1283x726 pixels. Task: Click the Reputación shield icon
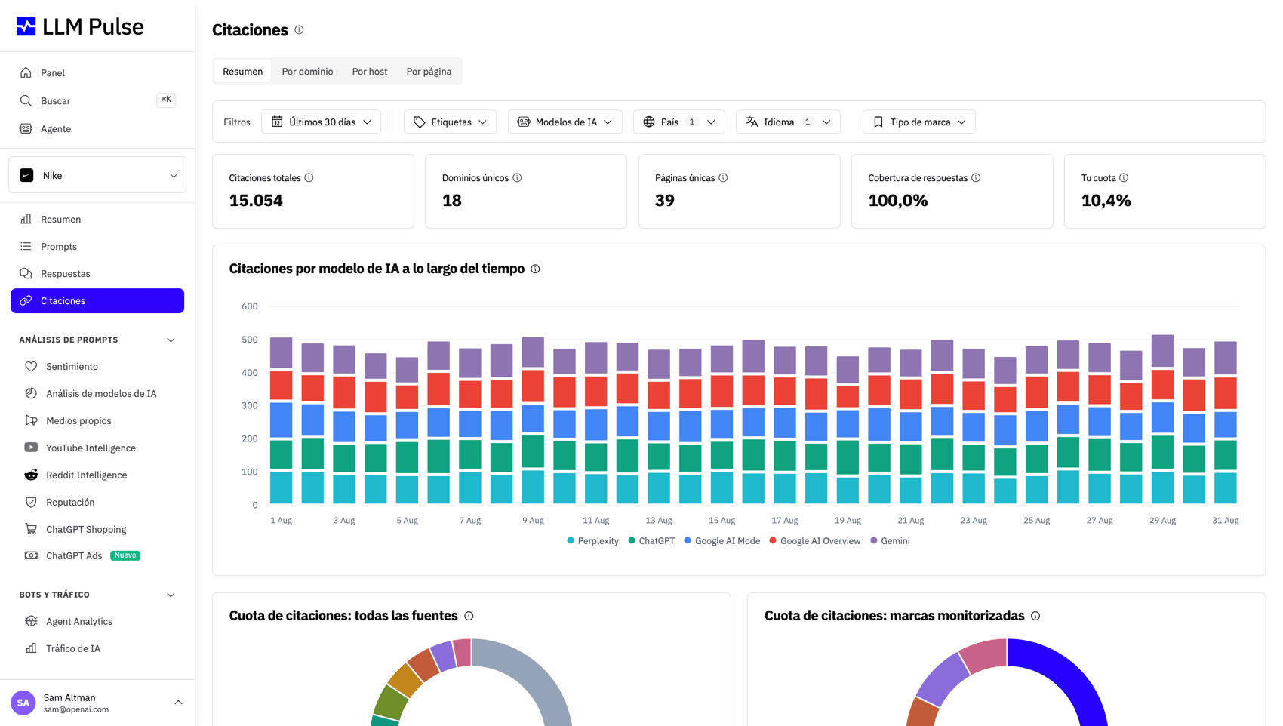coord(31,502)
